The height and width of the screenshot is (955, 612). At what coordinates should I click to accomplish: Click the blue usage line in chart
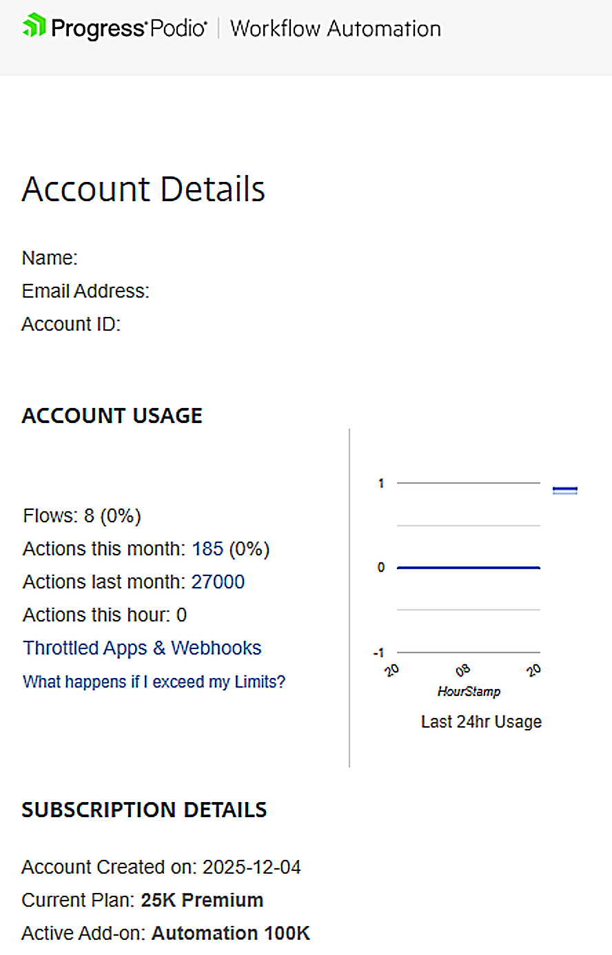click(469, 568)
